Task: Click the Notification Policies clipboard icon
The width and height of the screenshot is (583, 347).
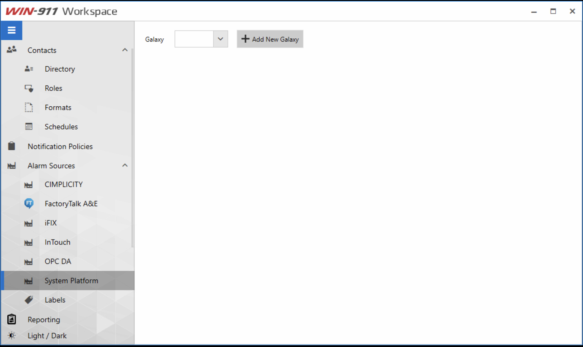Action: [11, 146]
